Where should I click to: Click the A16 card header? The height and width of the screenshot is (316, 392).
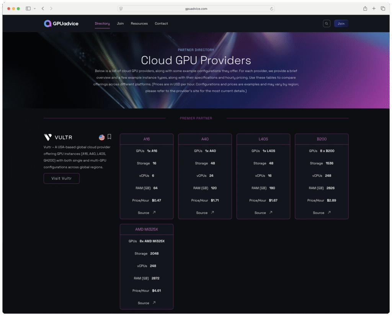(x=147, y=139)
